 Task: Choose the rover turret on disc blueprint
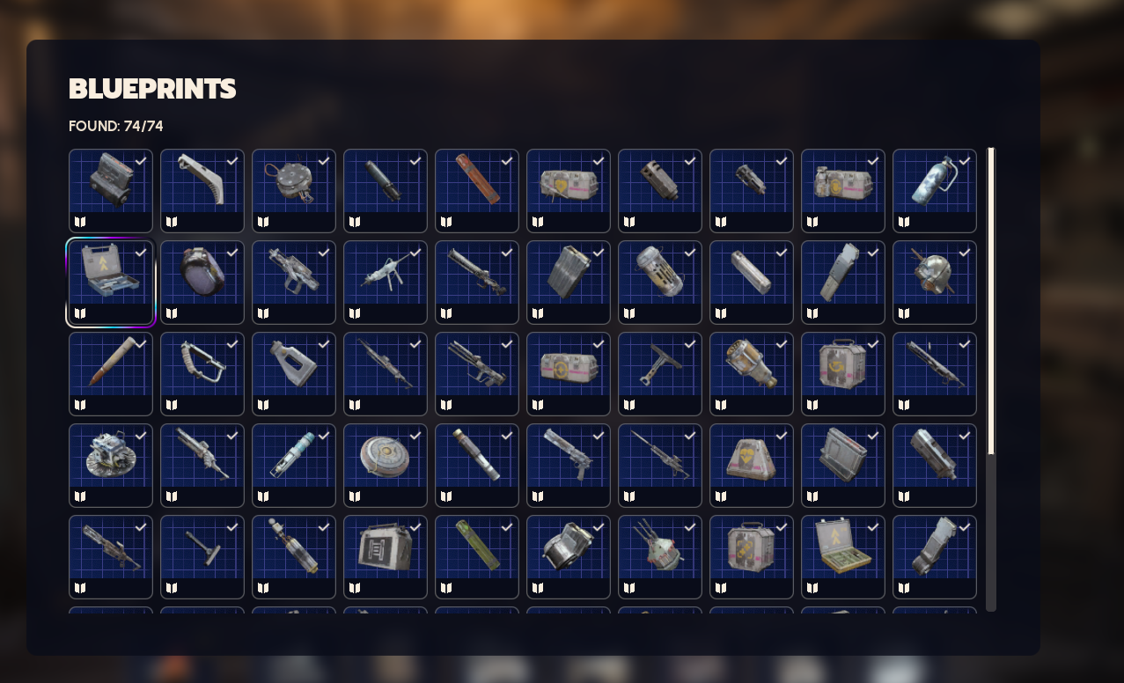(111, 466)
